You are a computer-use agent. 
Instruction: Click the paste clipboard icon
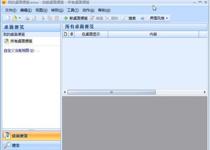57,18
